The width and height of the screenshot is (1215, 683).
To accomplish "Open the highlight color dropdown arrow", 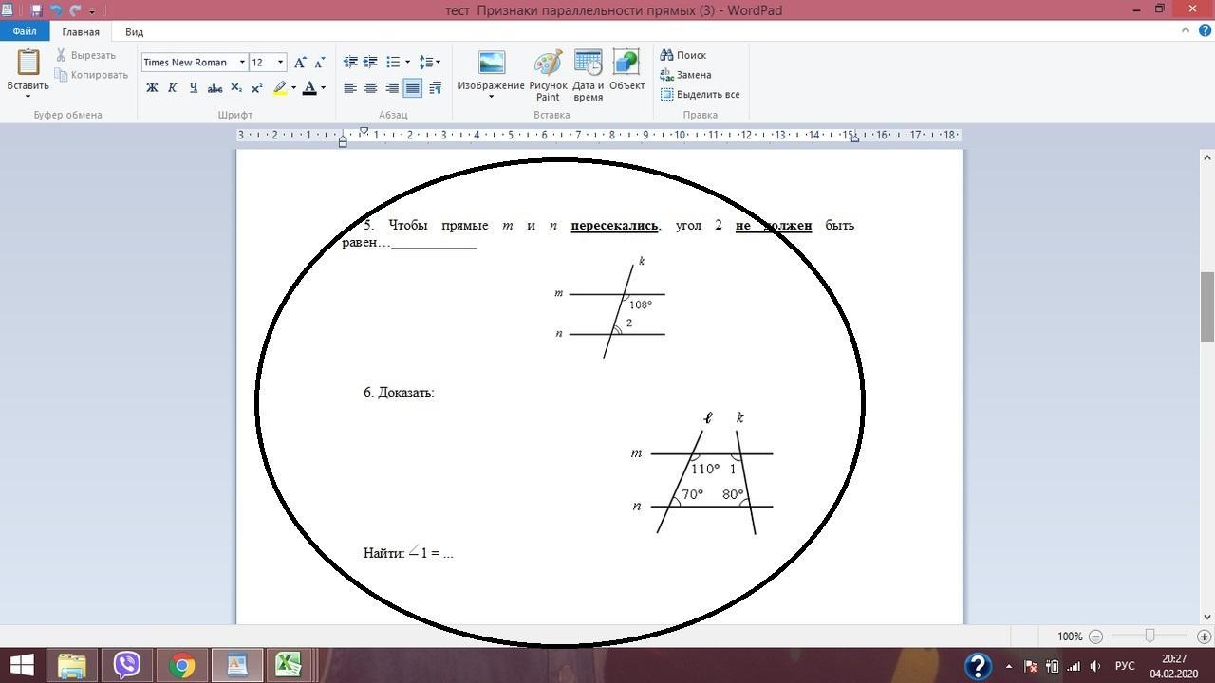I will click(x=293, y=88).
